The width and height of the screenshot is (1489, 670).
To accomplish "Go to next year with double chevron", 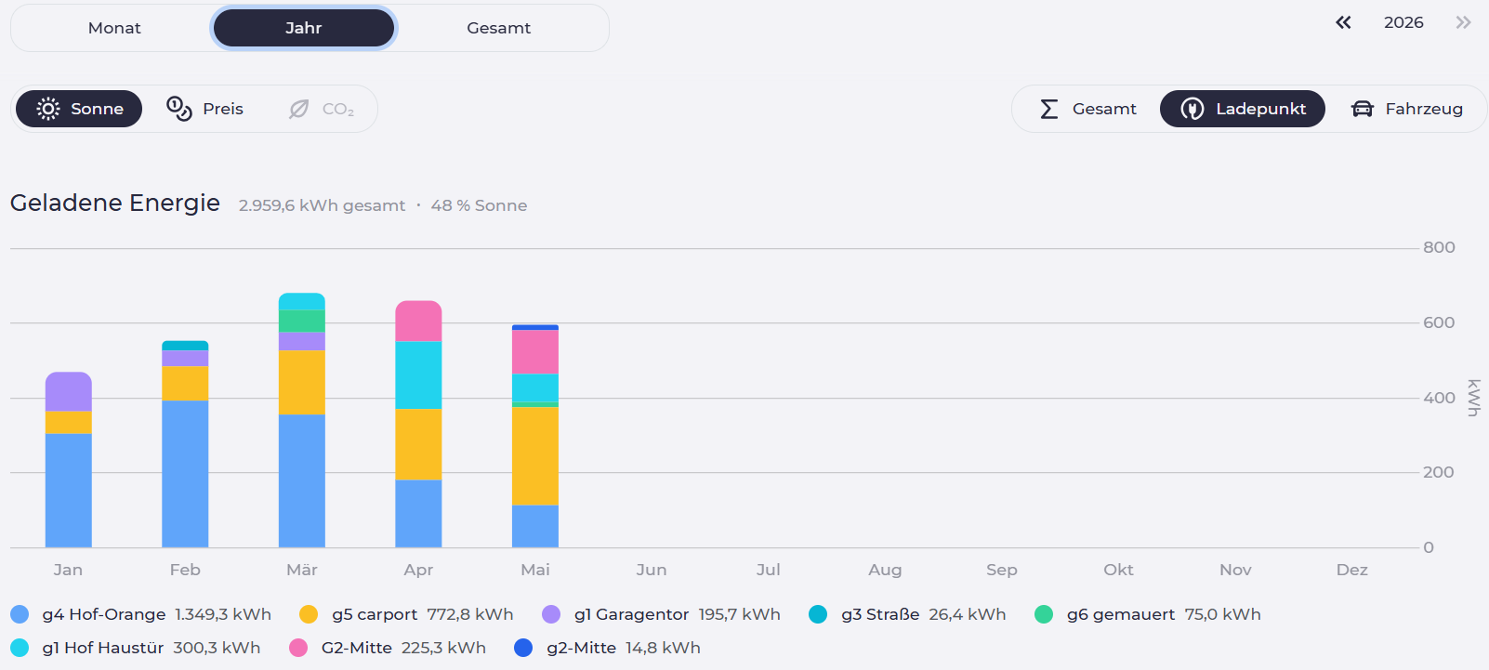I will click(x=1463, y=22).
